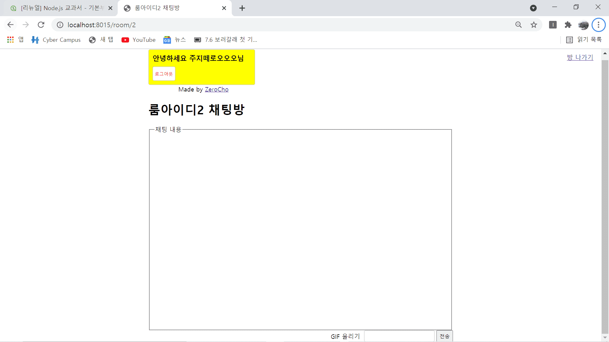Screen dimensions: 609x342
Task: Click the chat message input field
Action: click(399, 336)
